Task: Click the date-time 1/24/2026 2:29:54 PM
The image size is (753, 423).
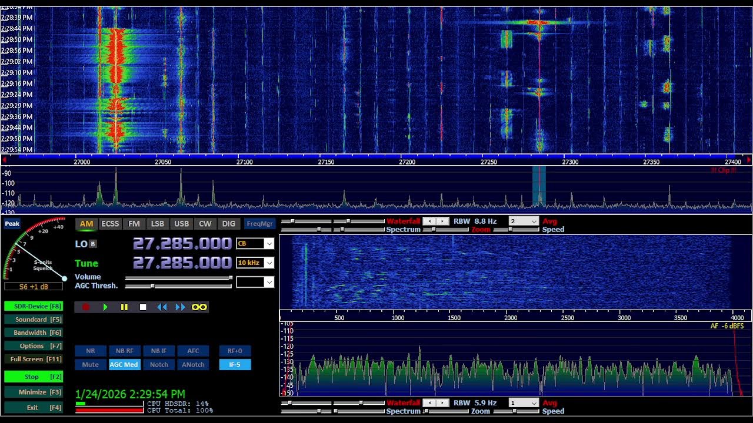Action: (x=130, y=394)
